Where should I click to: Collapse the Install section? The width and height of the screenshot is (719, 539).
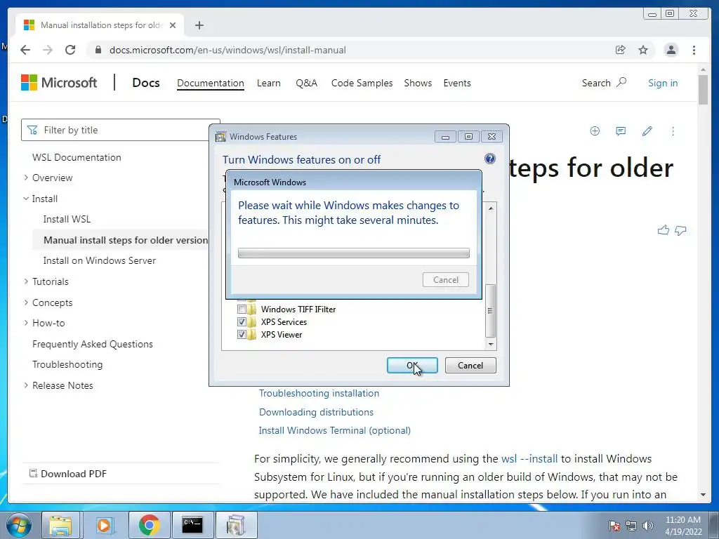(26, 199)
